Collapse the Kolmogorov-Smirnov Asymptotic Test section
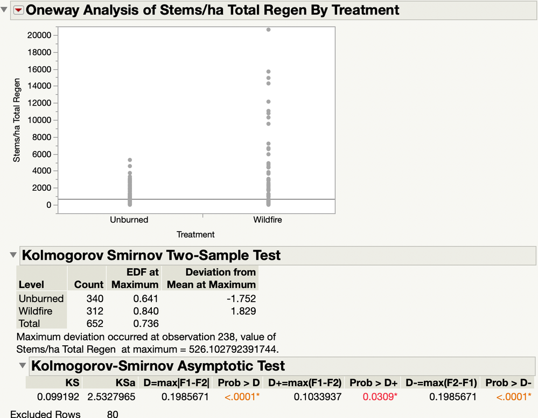The image size is (538, 418). click(22, 366)
